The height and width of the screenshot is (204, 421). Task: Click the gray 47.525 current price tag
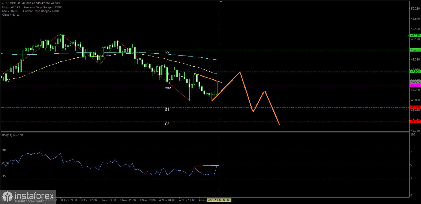pyautogui.click(x=415, y=82)
